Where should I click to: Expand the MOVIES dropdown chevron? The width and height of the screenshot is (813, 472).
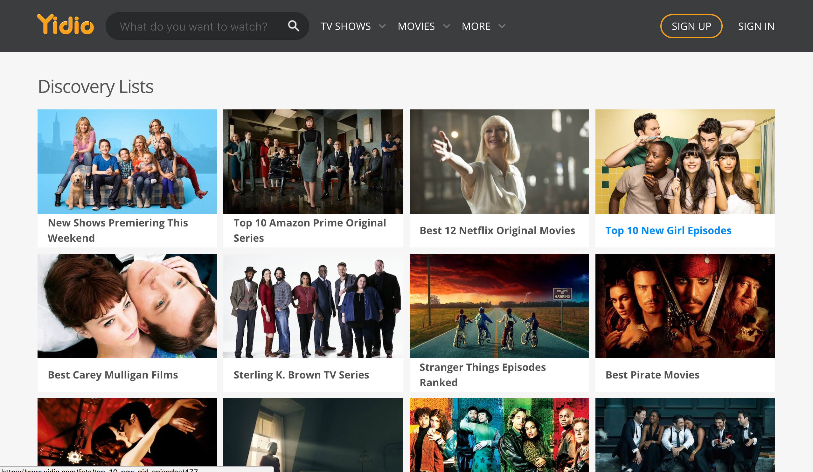(447, 26)
